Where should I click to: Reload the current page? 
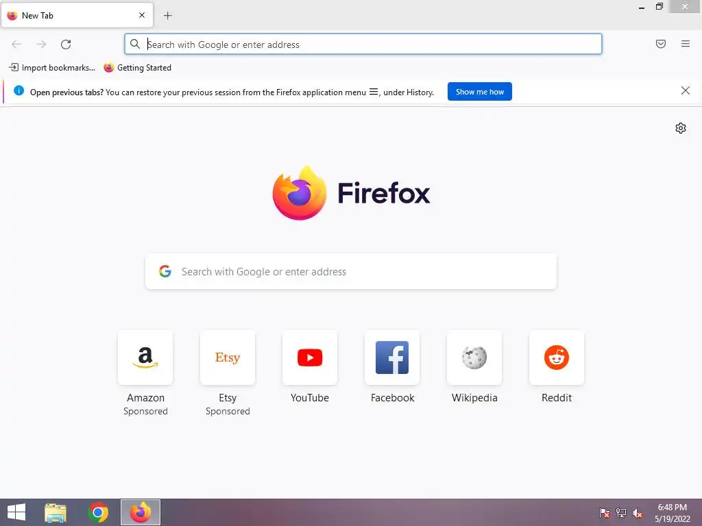(x=66, y=45)
